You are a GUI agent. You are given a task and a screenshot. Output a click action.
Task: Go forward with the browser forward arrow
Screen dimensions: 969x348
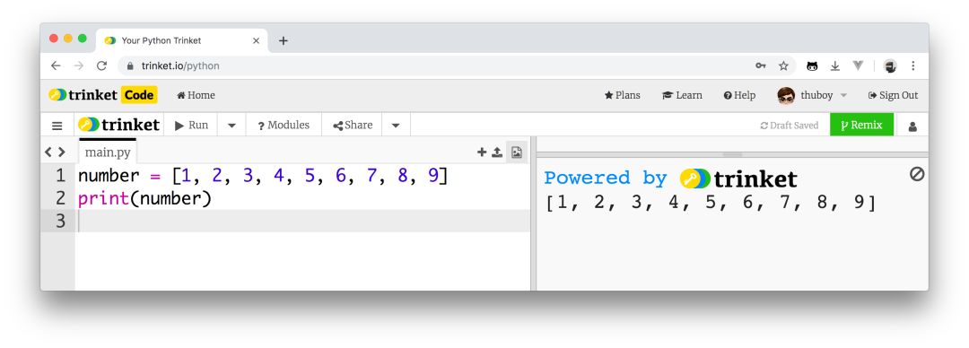point(78,65)
